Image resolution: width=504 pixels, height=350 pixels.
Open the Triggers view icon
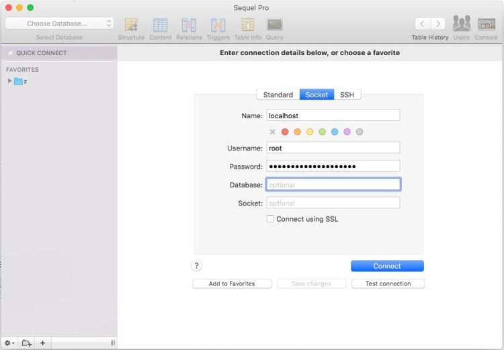click(x=218, y=25)
